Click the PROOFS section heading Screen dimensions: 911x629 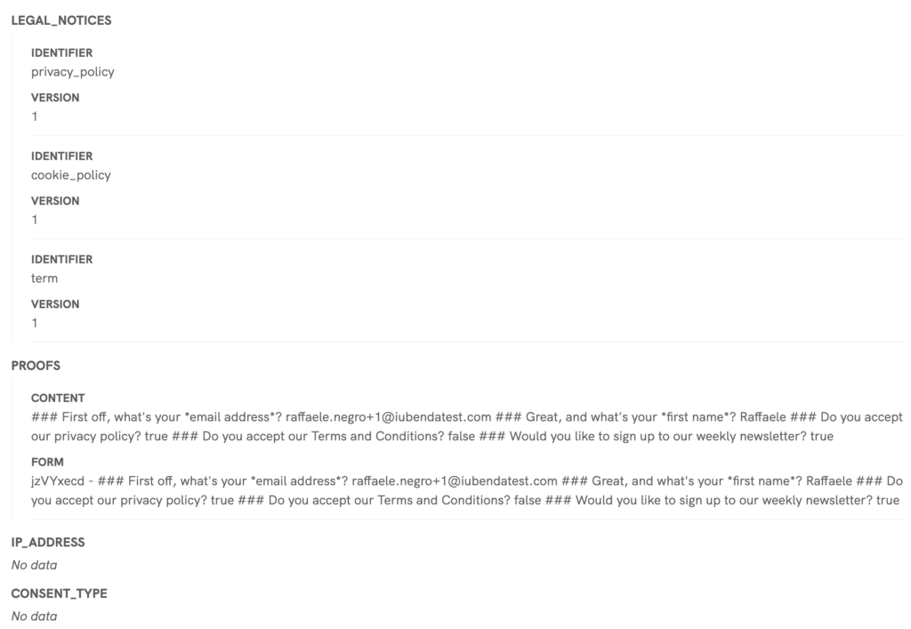pos(36,366)
